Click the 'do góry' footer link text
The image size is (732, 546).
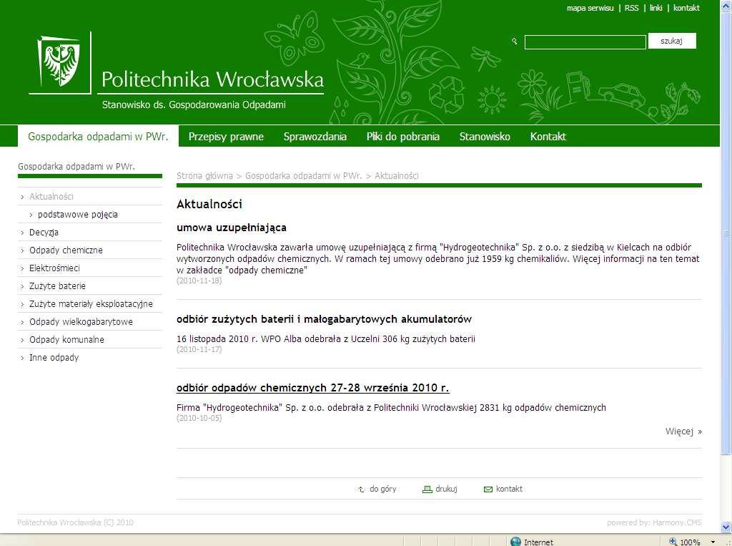pos(383,489)
